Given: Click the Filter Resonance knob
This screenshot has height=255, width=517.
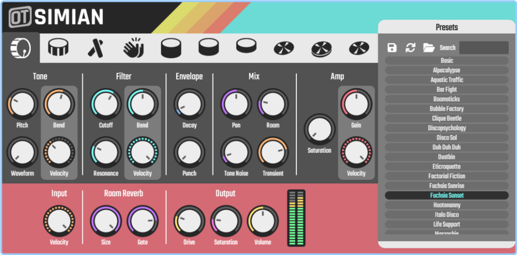Looking at the screenshot, I should click(x=106, y=152).
